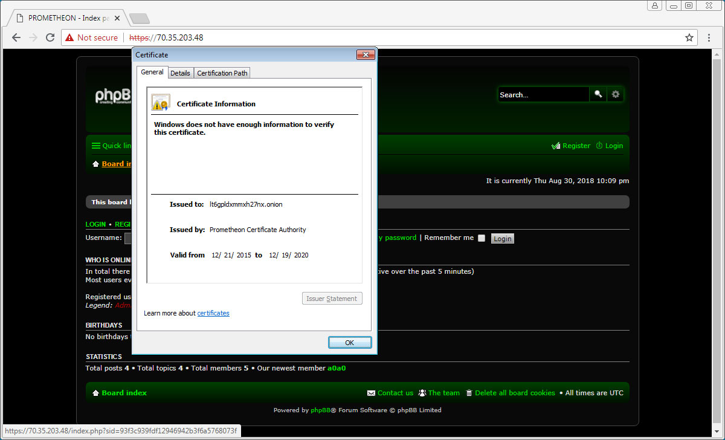Switch to the Details certificate tab
This screenshot has height=440, width=725.
(x=180, y=73)
